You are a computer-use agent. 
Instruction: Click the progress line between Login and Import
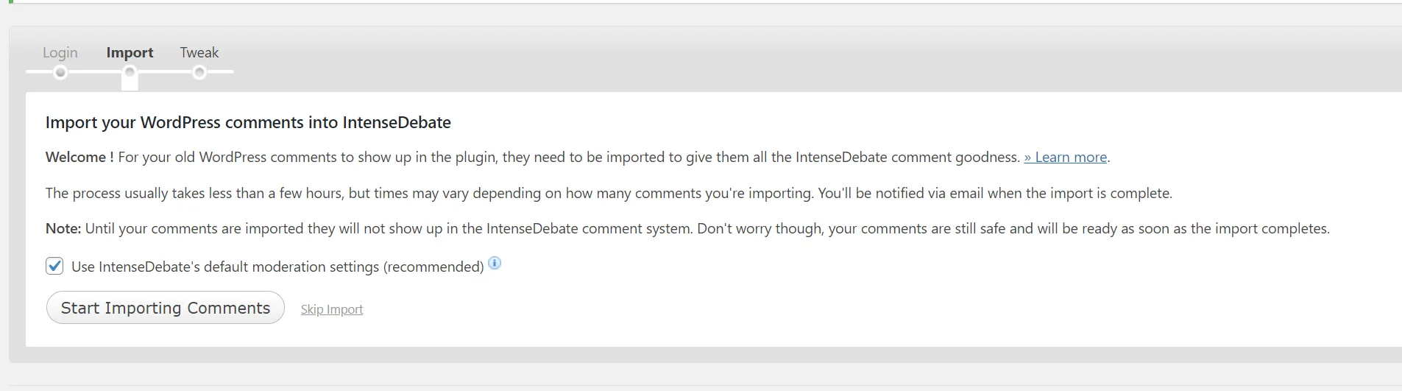(x=95, y=71)
